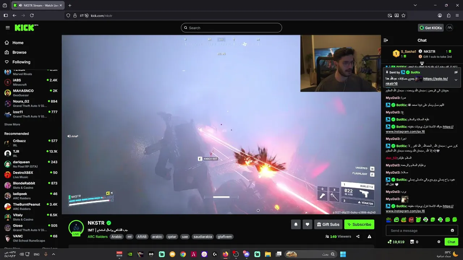This screenshot has height=260, width=463.
Task: Click the ENG language indicator
Action: coord(37,254)
